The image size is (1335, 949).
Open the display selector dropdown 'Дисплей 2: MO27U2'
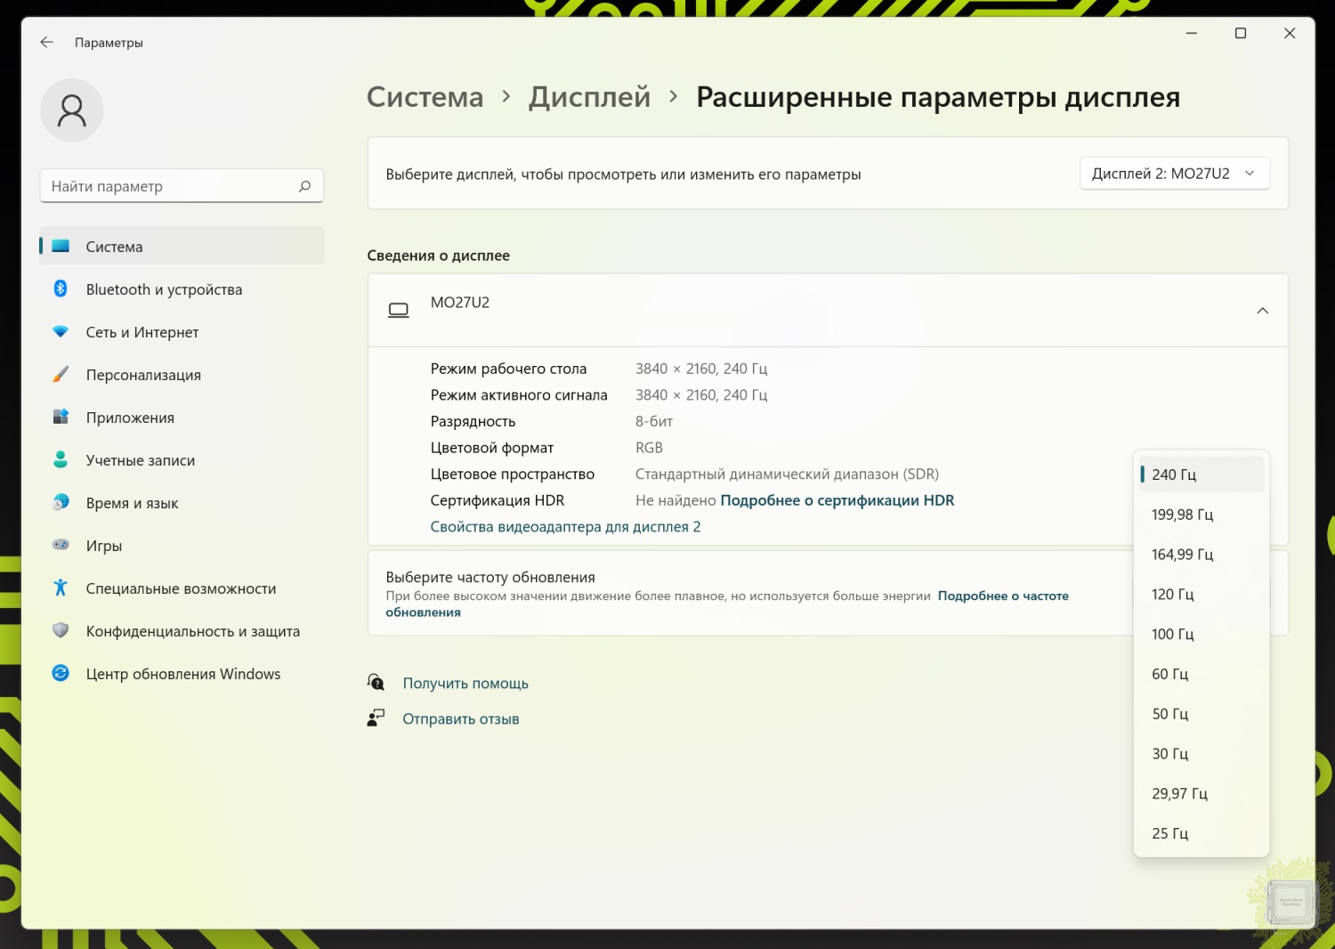point(1174,174)
